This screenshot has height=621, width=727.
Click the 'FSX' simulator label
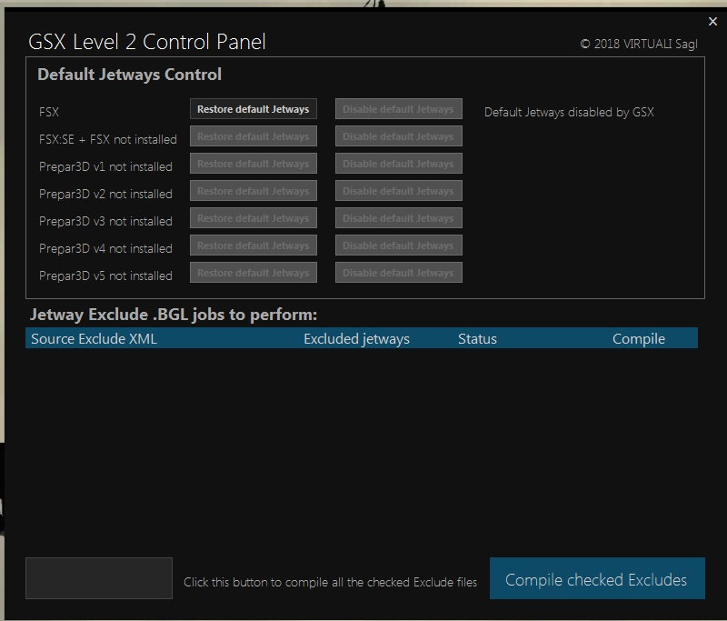pos(49,112)
